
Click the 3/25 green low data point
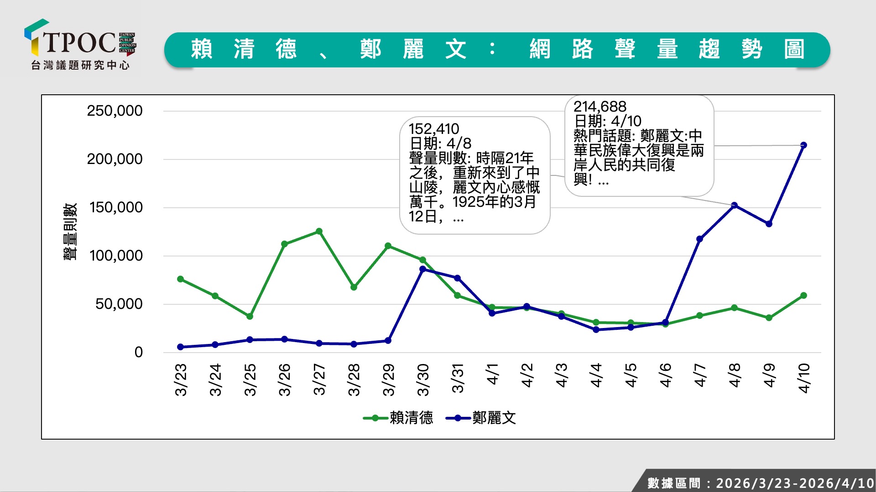250,316
